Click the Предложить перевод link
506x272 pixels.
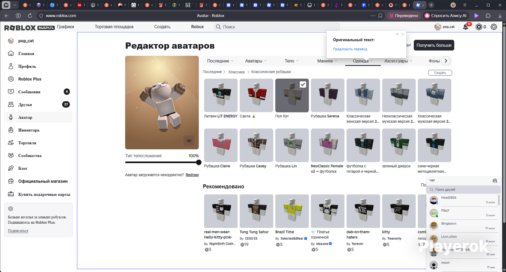[350, 49]
